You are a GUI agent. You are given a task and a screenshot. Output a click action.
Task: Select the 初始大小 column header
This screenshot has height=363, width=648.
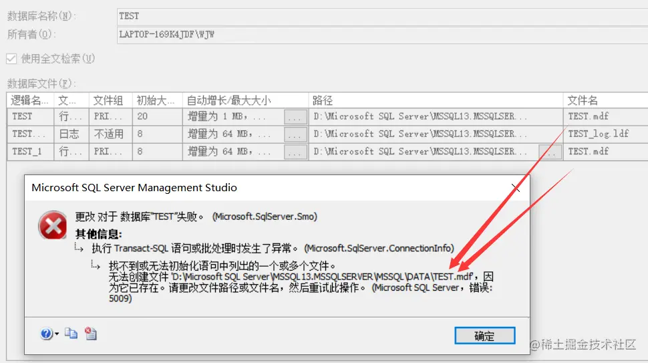pos(157,100)
